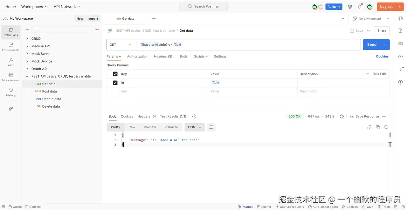Open the Mock servers sidebar panel
This screenshot has width=407, height=210.
11,77
